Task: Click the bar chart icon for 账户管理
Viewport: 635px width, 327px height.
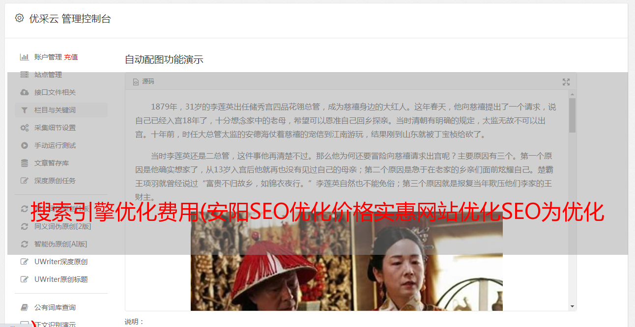Action: 24,57
